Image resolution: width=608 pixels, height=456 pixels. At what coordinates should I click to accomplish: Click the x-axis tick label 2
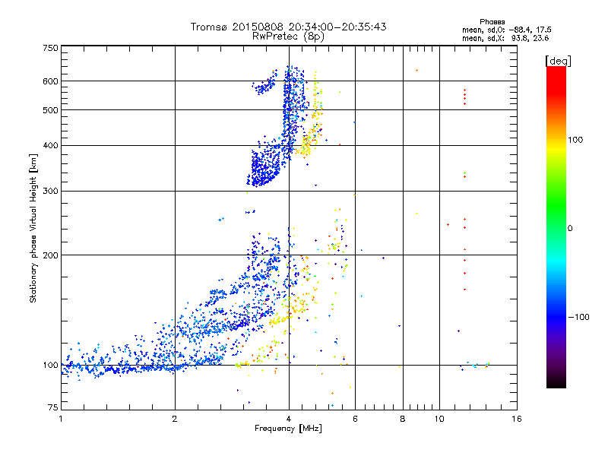[x=175, y=419]
